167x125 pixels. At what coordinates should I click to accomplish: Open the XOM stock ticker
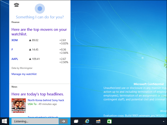tap(15, 40)
